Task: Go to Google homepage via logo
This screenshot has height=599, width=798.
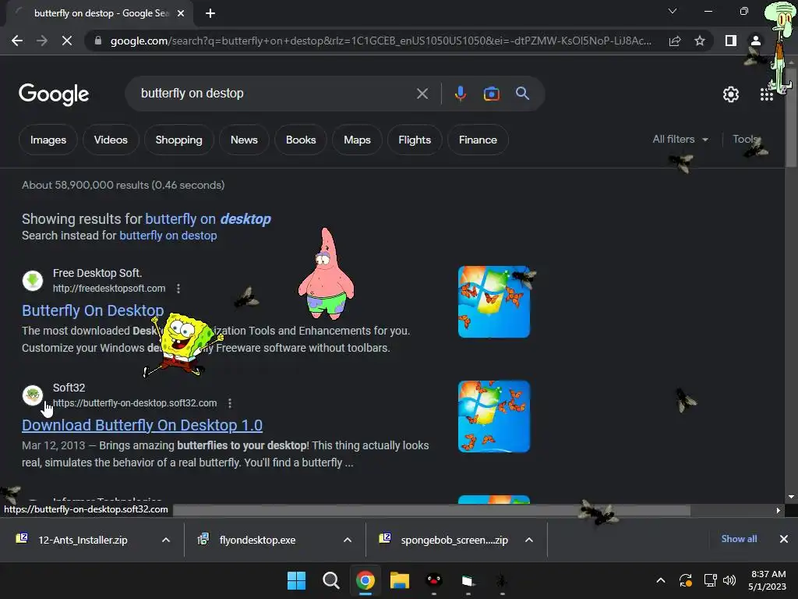Action: (54, 94)
